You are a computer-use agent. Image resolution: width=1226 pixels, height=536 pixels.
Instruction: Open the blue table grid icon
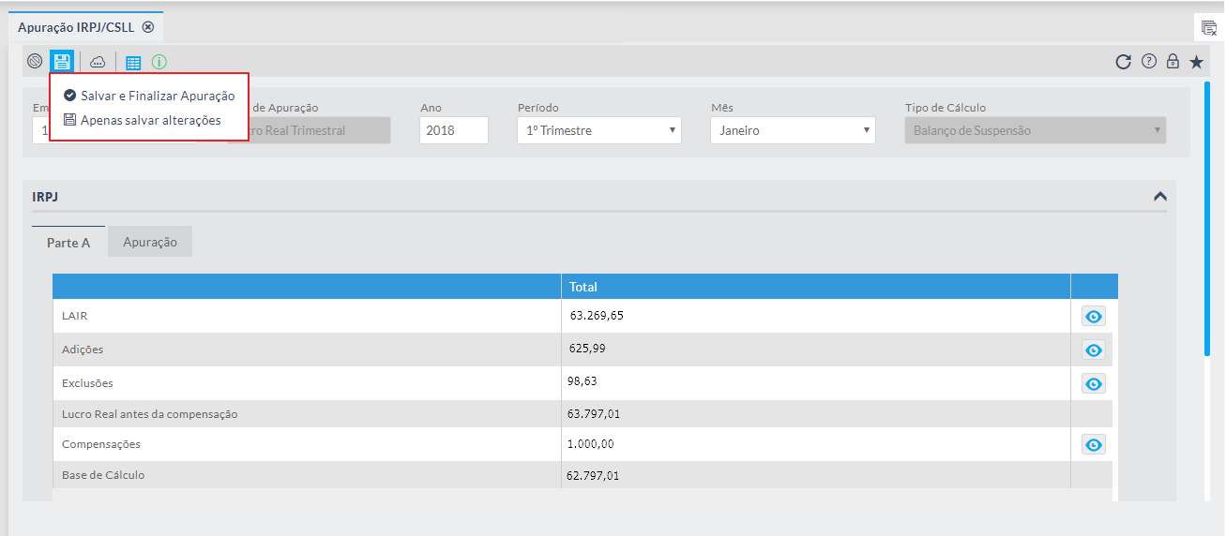[133, 63]
